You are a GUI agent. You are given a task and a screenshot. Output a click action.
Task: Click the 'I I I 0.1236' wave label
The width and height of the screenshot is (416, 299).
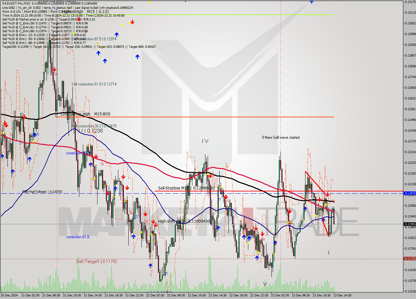coord(90,131)
